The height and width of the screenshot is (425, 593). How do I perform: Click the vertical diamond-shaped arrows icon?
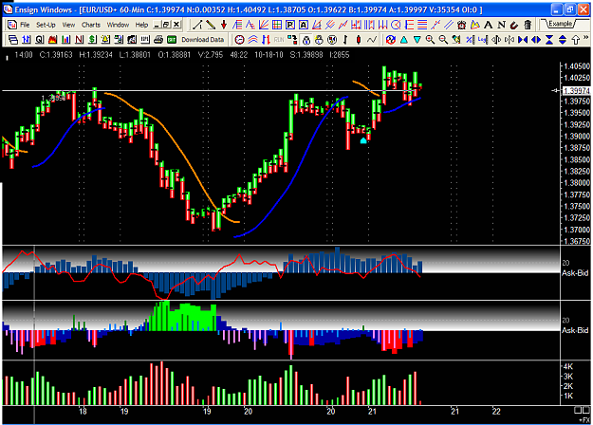(563, 39)
